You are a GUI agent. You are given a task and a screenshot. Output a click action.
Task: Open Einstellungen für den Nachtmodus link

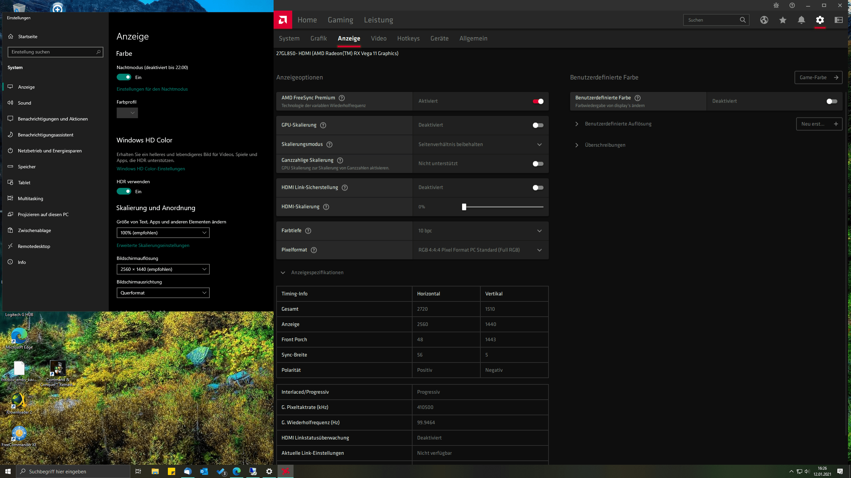[152, 89]
